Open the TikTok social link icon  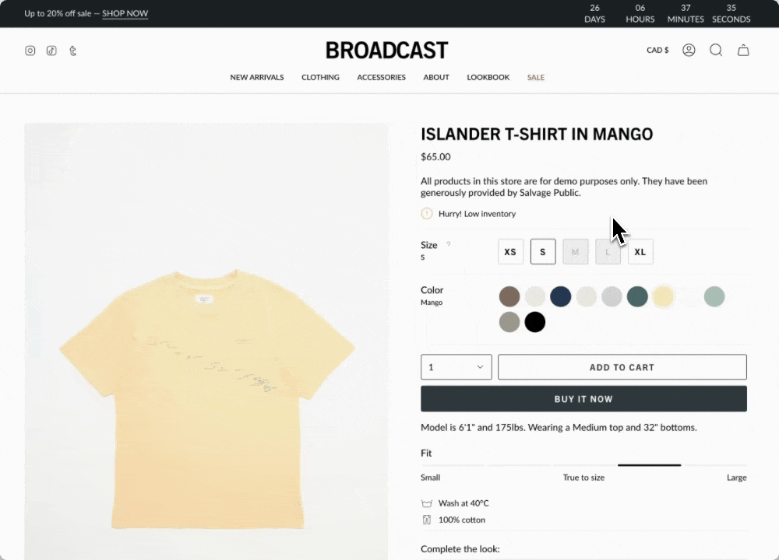coord(51,51)
